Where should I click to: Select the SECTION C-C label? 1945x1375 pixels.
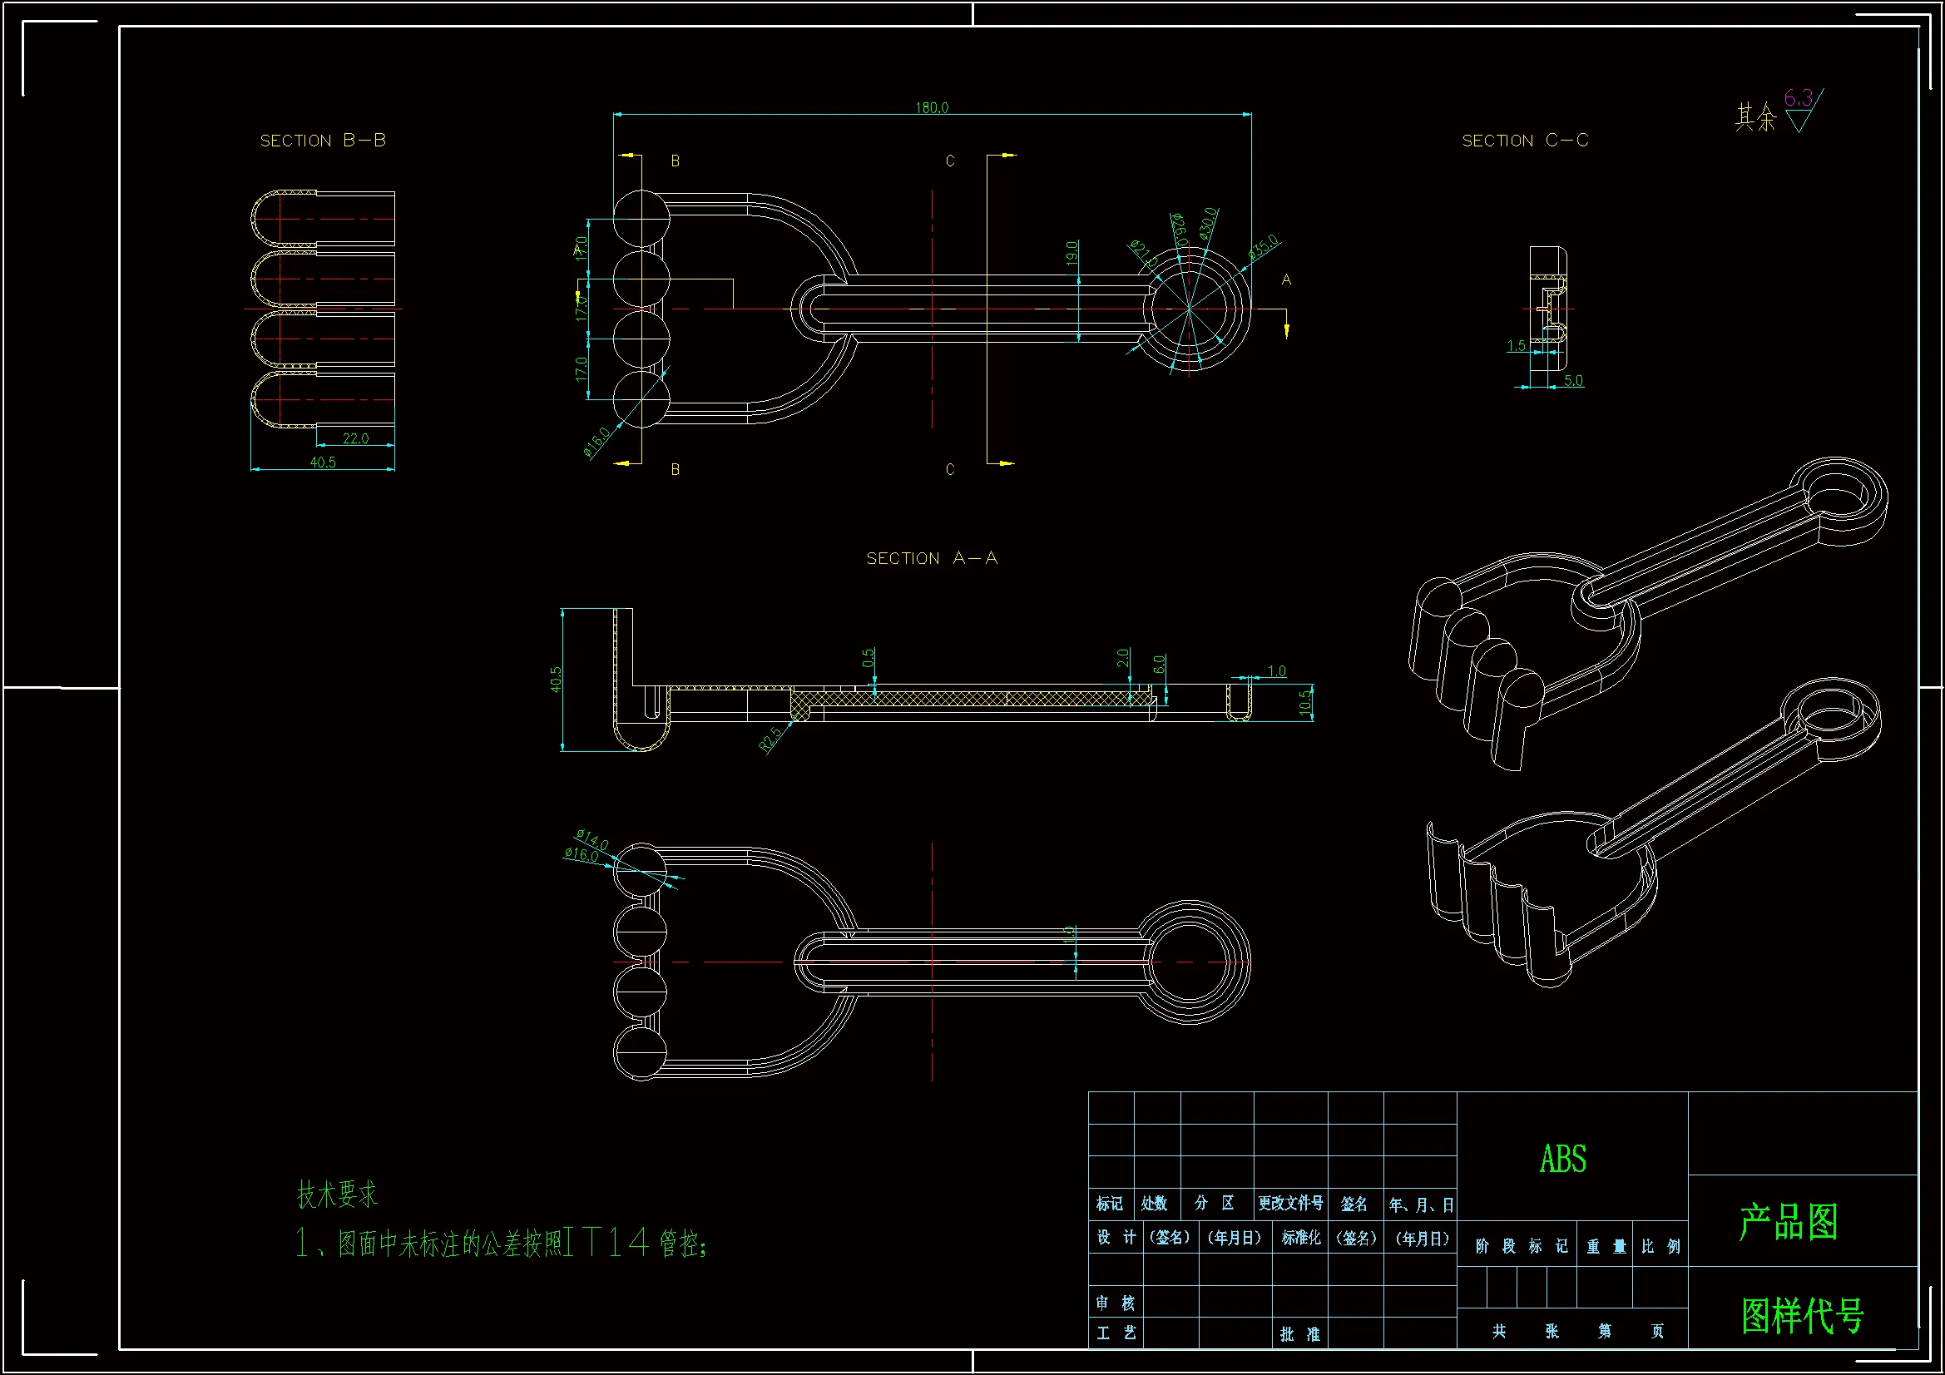1525,141
